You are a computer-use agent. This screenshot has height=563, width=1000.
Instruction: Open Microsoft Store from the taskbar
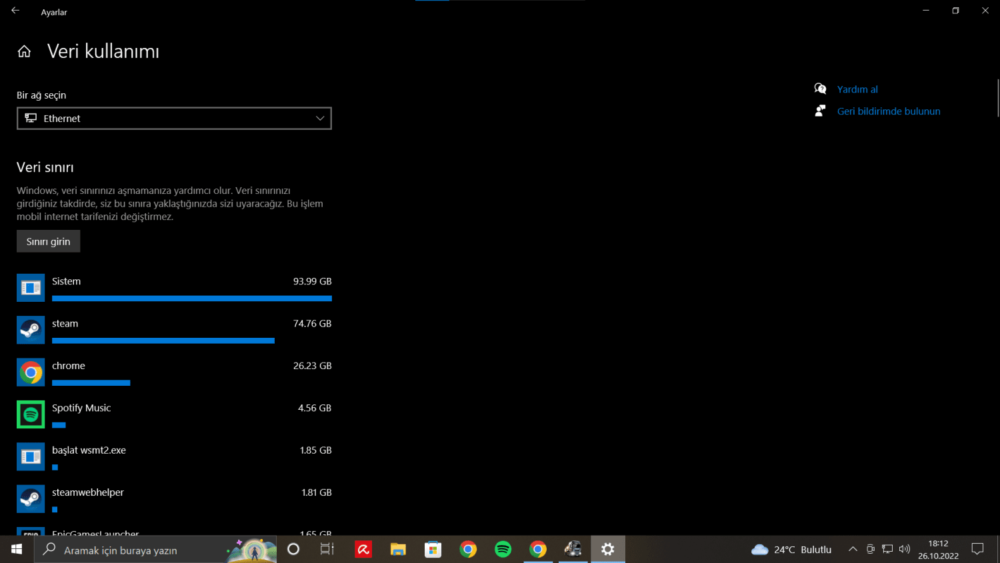433,550
